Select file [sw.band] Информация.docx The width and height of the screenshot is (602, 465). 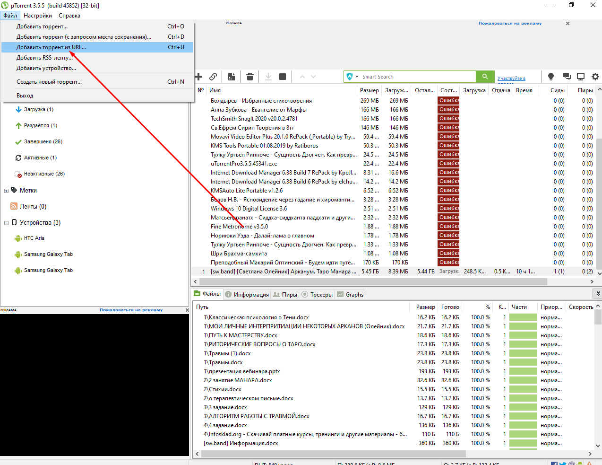point(241,443)
